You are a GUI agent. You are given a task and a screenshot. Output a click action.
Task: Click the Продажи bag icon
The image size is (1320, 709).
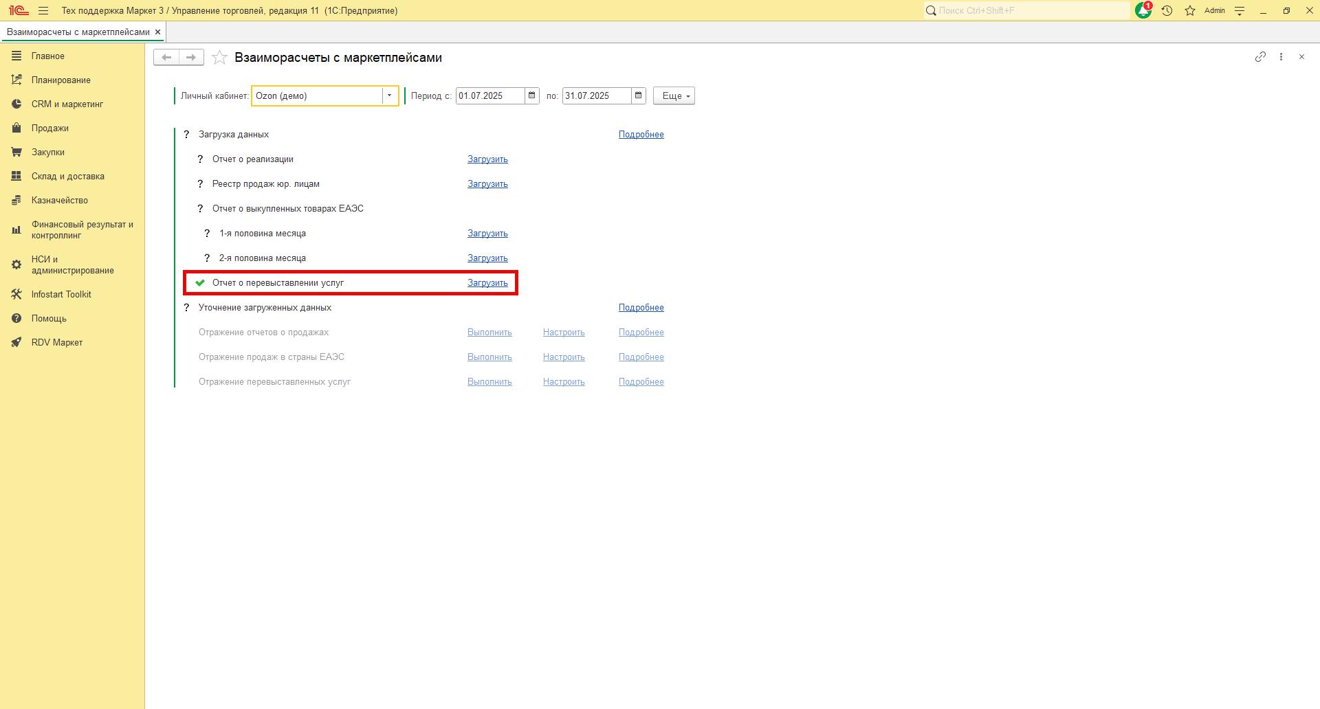(16, 128)
